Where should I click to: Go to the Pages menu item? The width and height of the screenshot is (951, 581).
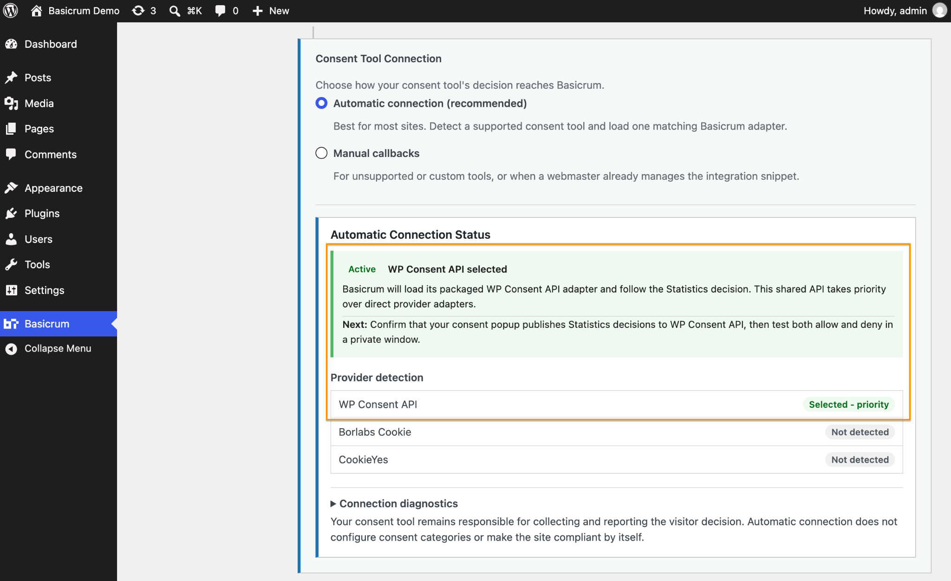pyautogui.click(x=39, y=129)
